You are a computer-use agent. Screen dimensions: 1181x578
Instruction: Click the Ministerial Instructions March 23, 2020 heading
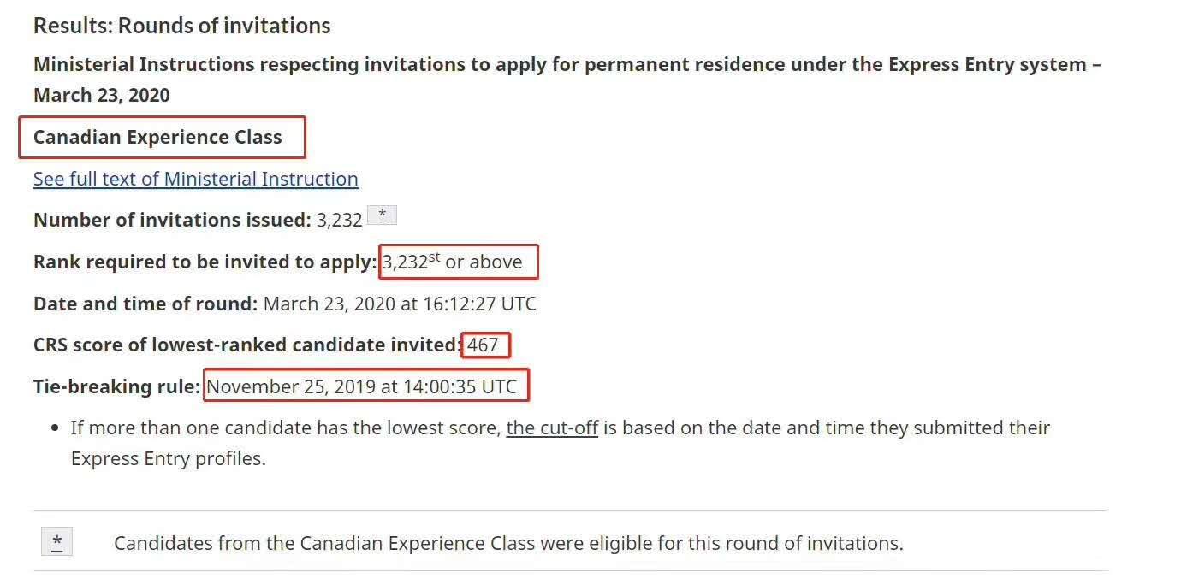567,80
